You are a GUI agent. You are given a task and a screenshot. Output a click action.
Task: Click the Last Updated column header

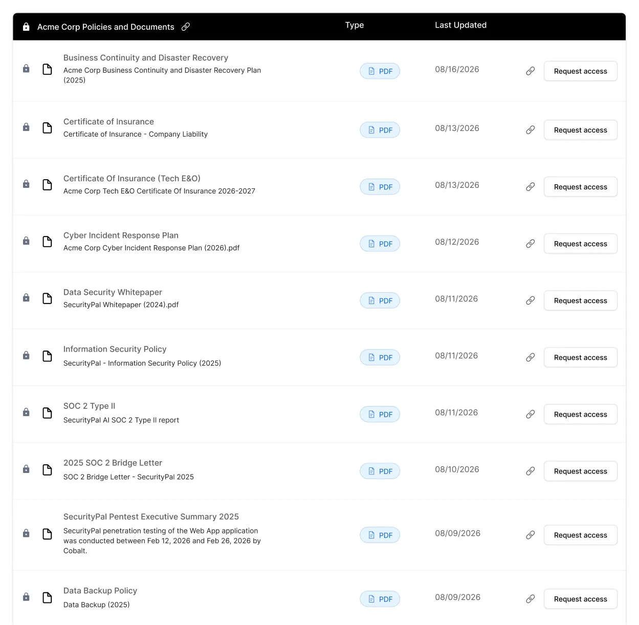pos(460,25)
